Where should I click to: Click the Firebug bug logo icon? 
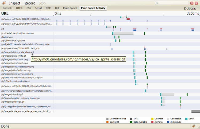pos(3,3)
